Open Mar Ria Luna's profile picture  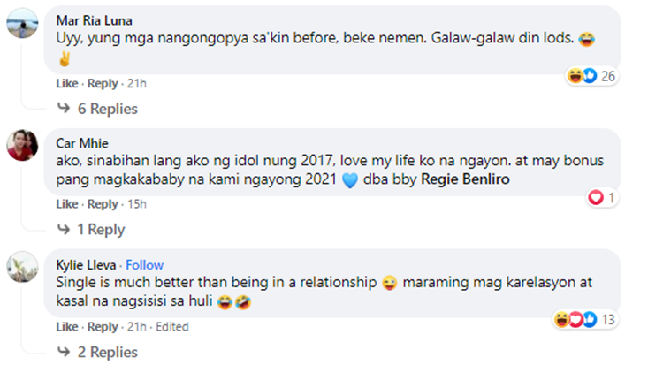(x=22, y=25)
